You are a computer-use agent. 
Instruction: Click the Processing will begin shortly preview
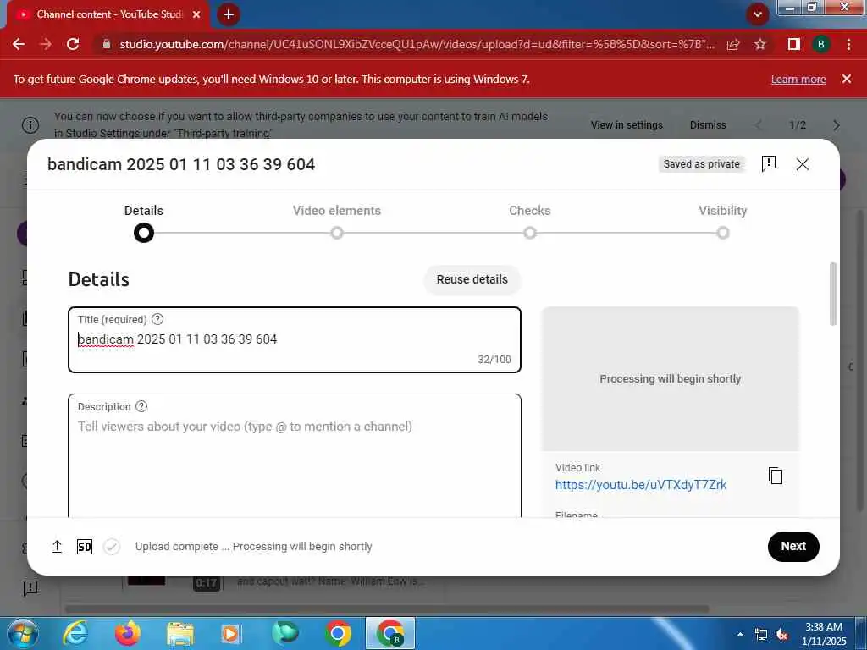click(671, 379)
